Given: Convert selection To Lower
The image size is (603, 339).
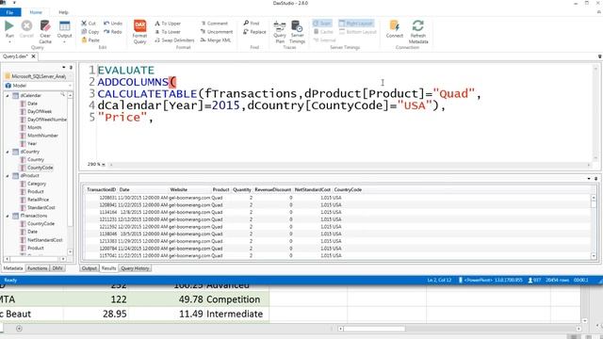Looking at the screenshot, I should click(x=168, y=32).
